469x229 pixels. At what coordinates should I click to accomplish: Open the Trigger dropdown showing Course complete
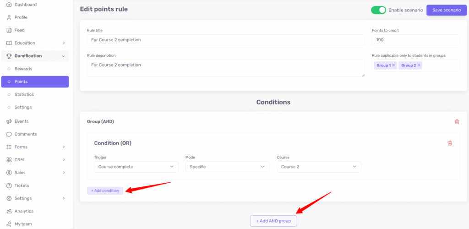pos(136,167)
